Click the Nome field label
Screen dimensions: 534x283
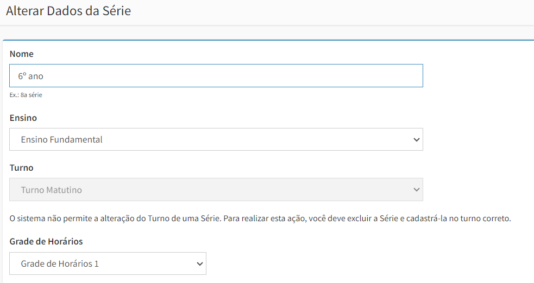click(x=21, y=54)
